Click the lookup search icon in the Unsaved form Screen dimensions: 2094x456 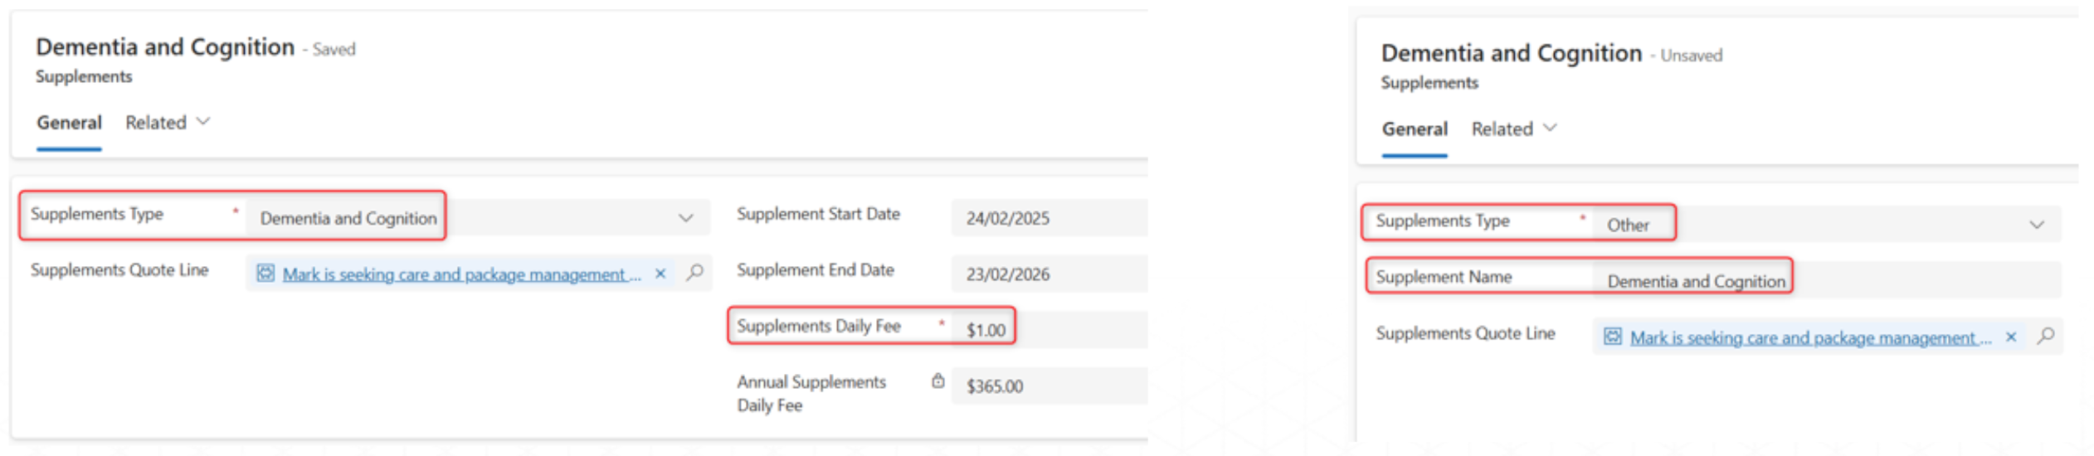click(x=2047, y=336)
